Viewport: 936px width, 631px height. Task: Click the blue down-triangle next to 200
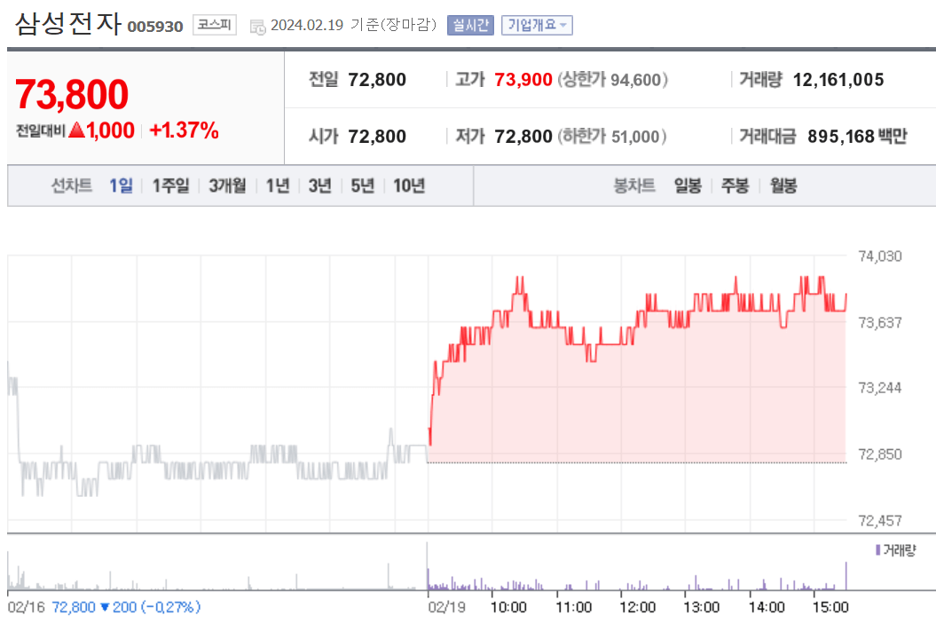coord(105,607)
